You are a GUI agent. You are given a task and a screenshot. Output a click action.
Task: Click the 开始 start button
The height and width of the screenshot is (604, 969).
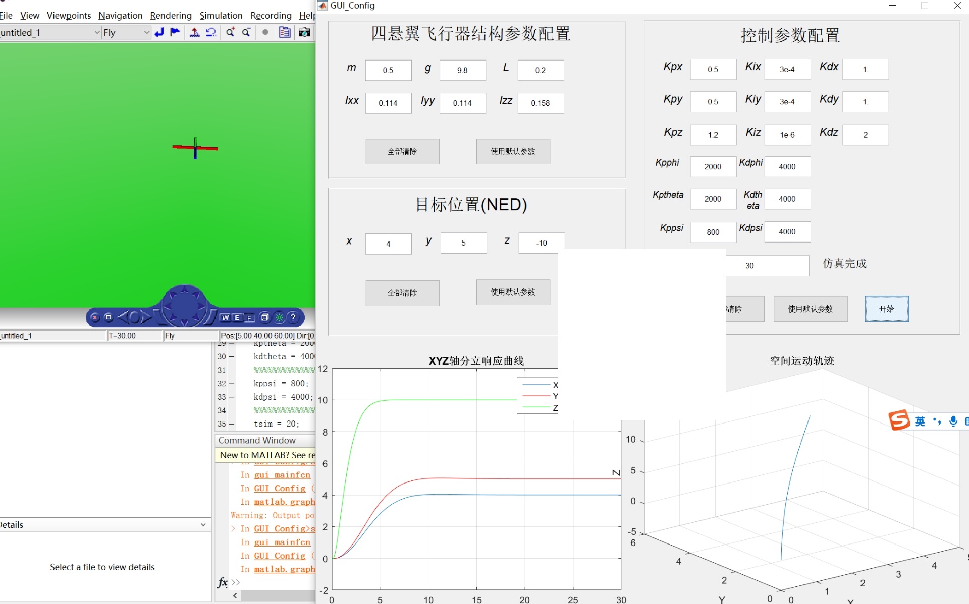pyautogui.click(x=886, y=309)
